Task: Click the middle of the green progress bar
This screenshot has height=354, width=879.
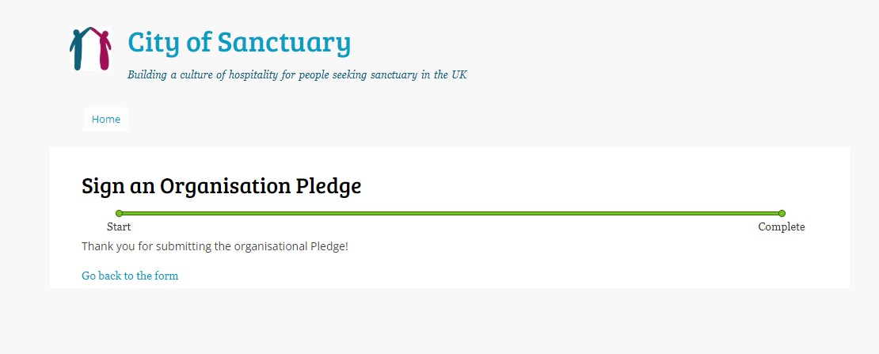Action: pyautogui.click(x=450, y=213)
